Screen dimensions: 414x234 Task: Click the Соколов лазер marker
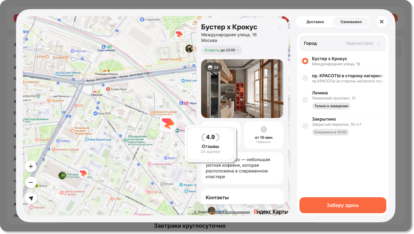[149, 164]
